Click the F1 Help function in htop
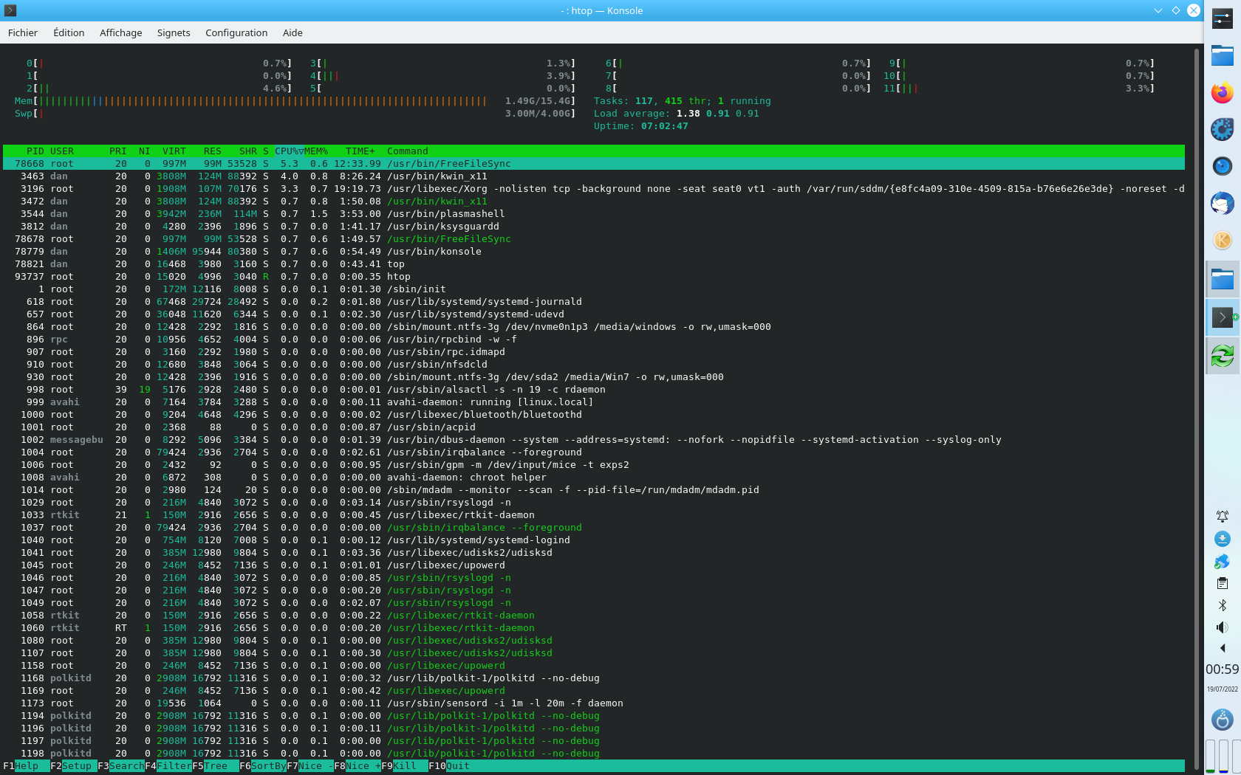Screen dimensions: 1241x775 coord(27,766)
